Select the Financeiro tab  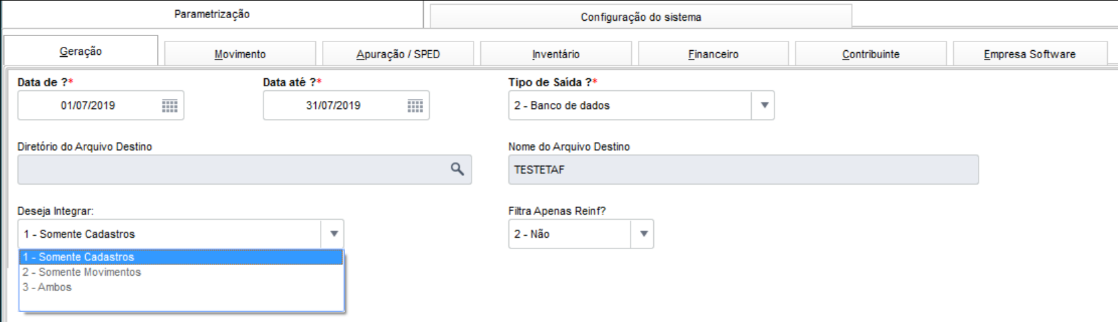tap(713, 54)
